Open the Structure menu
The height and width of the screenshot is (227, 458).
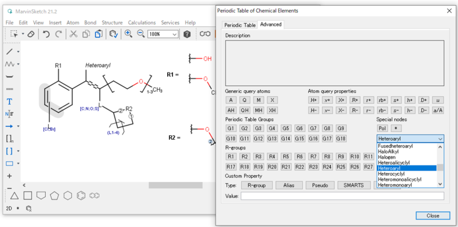pyautogui.click(x=112, y=22)
